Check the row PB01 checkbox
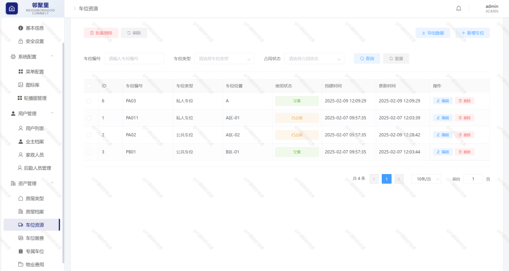 coord(89,152)
